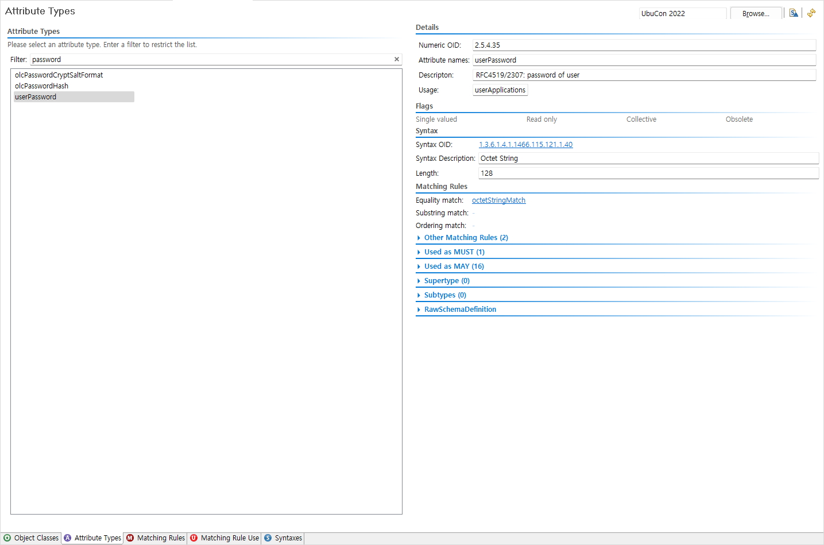Go to the Syntaxes tab

tap(283, 538)
